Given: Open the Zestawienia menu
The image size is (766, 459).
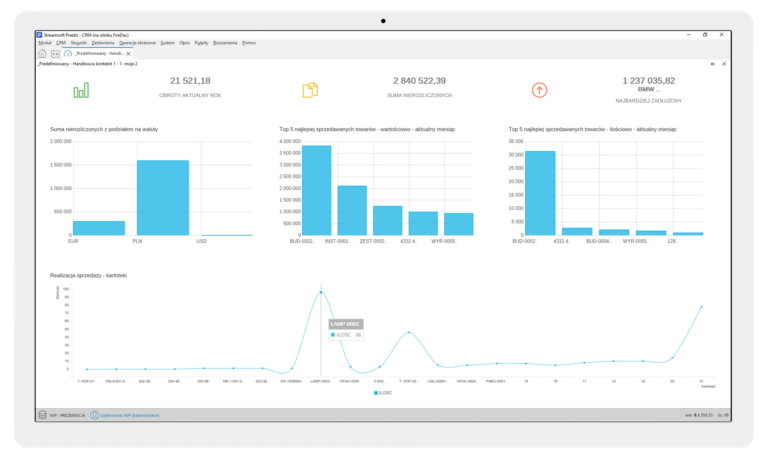Looking at the screenshot, I should pyautogui.click(x=102, y=43).
